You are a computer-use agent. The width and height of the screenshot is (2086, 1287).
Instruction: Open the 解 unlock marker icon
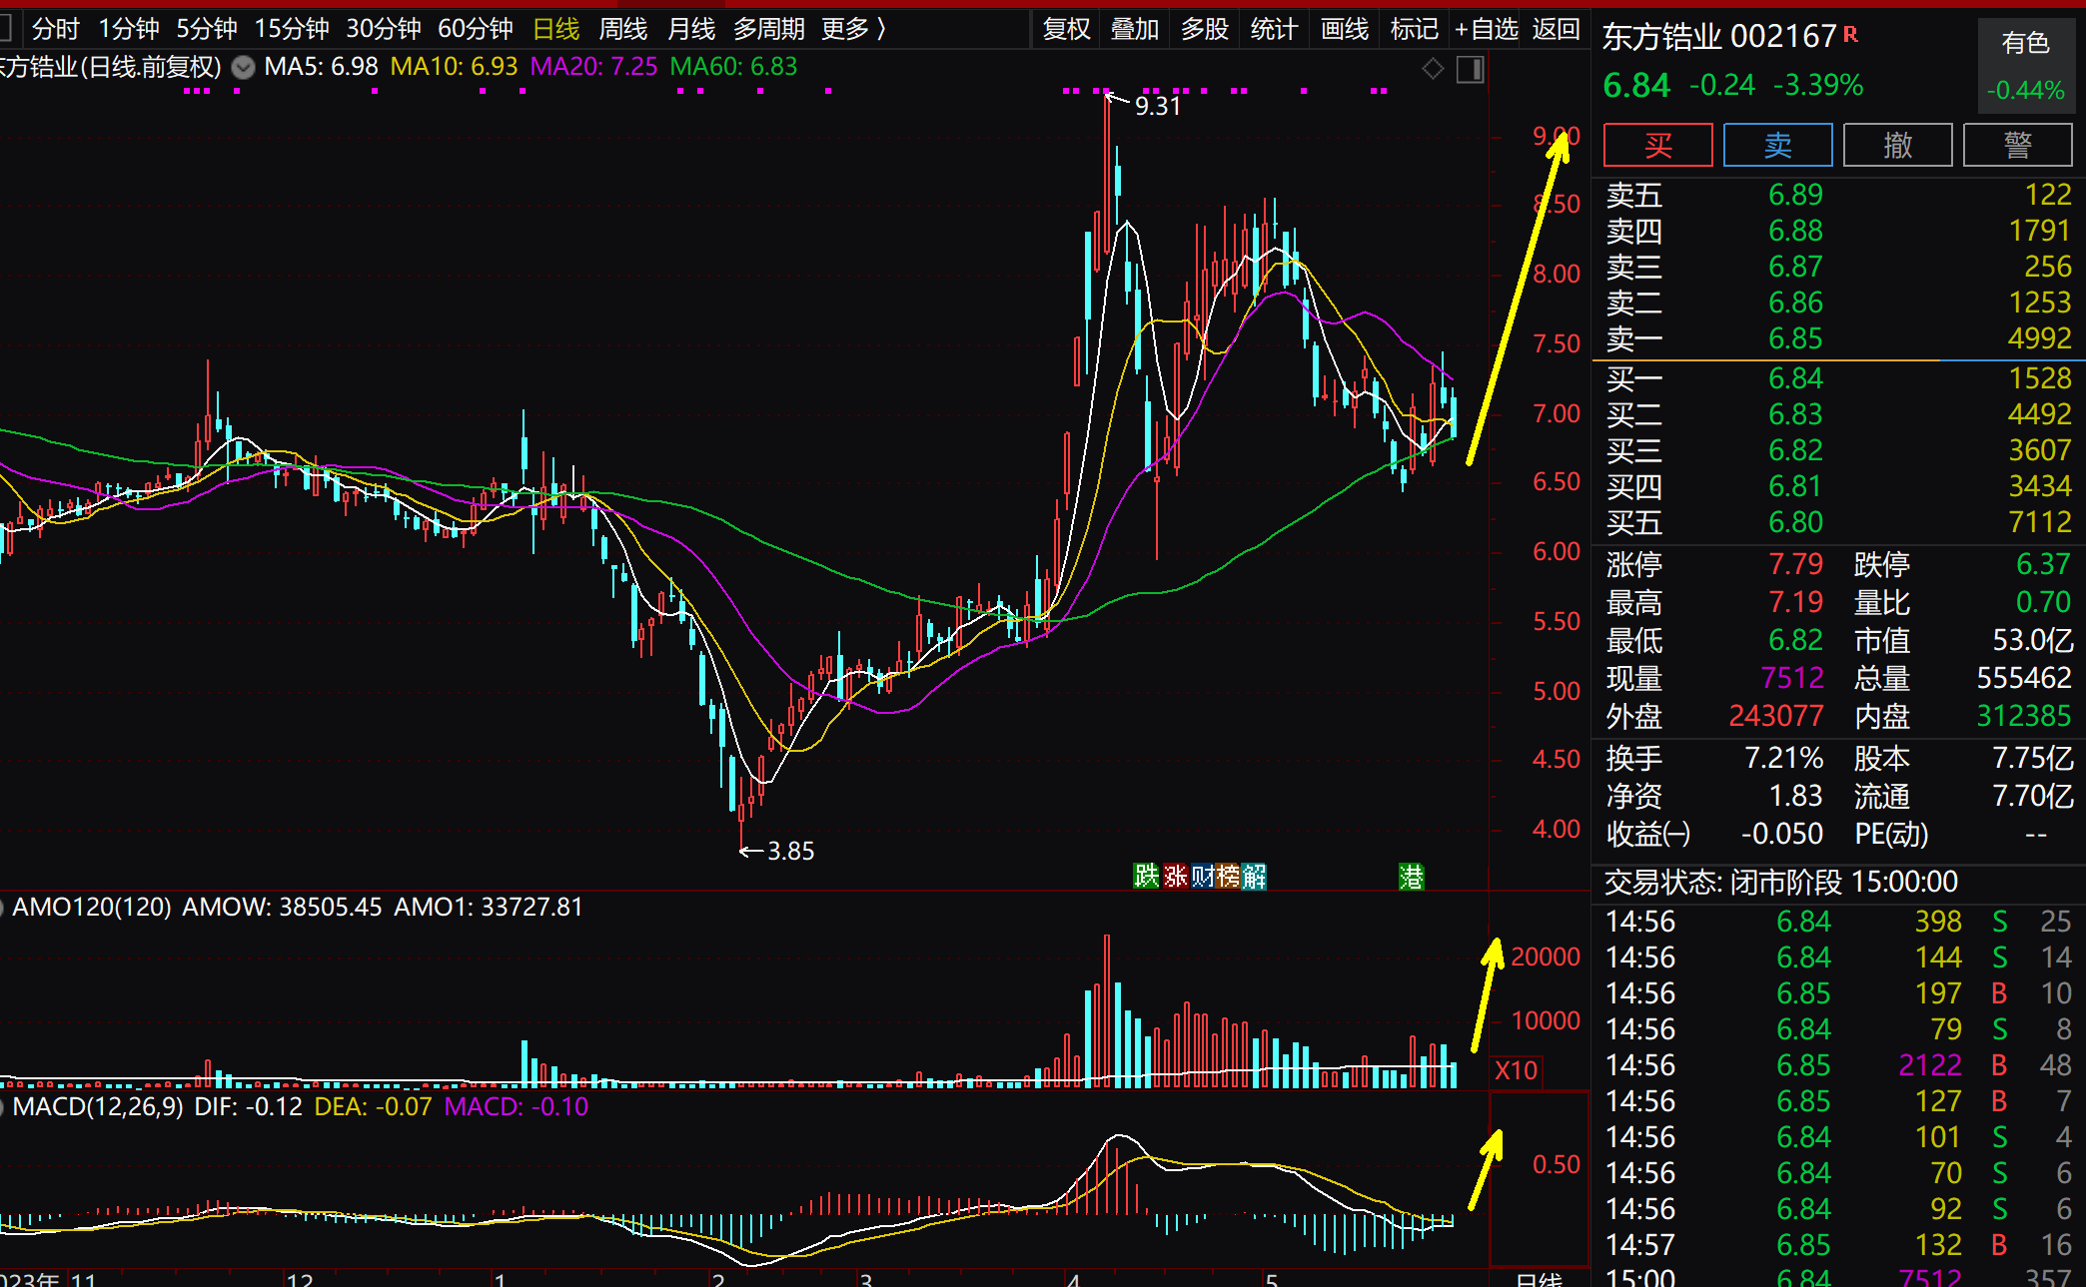tap(1254, 877)
